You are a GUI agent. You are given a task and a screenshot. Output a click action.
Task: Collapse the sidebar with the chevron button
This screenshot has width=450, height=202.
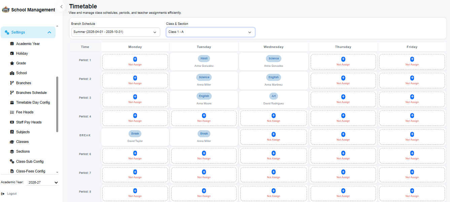coord(61,7)
